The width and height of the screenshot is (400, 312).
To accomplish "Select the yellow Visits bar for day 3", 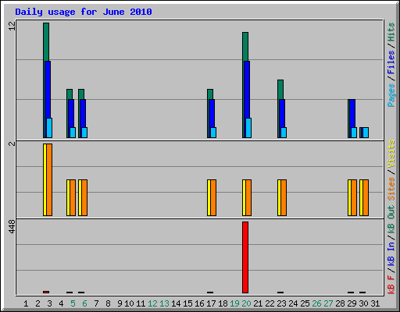I will (45, 179).
